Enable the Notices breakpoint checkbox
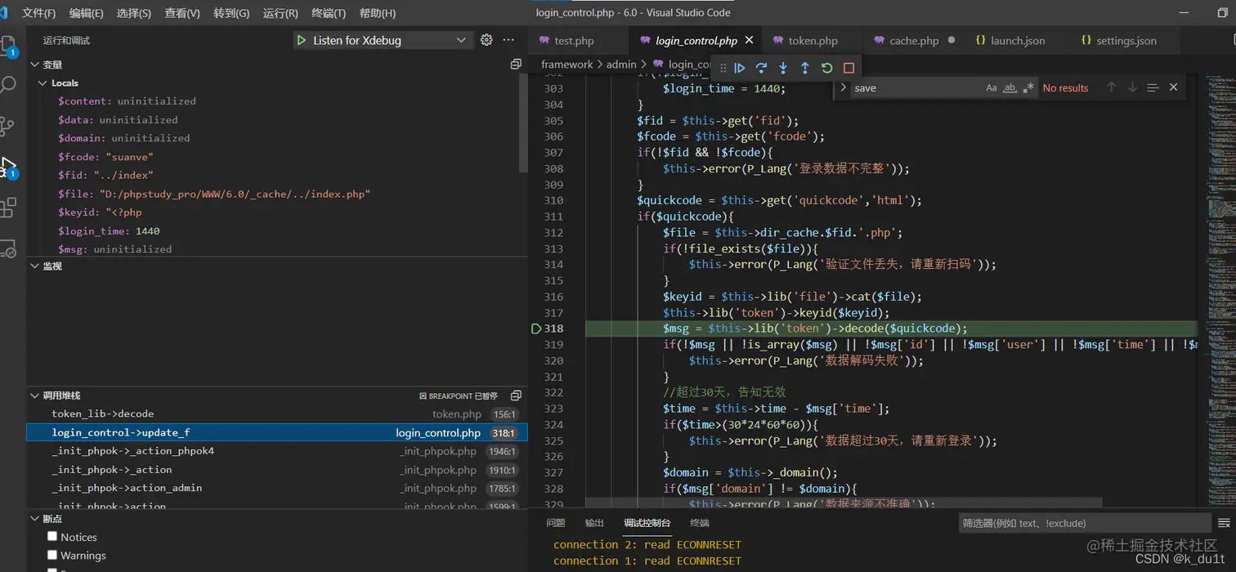This screenshot has width=1236, height=572. (52, 537)
